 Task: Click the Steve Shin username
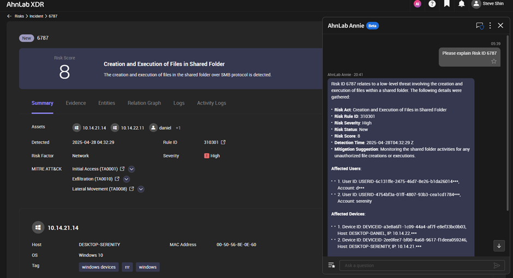pos(493,4)
